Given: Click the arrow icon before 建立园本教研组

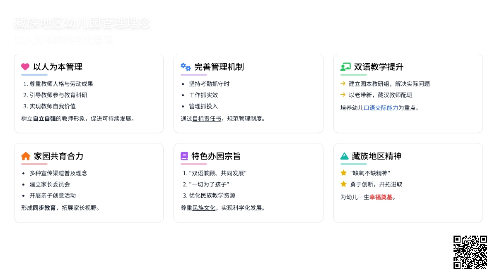Looking at the screenshot, I should pos(343,83).
